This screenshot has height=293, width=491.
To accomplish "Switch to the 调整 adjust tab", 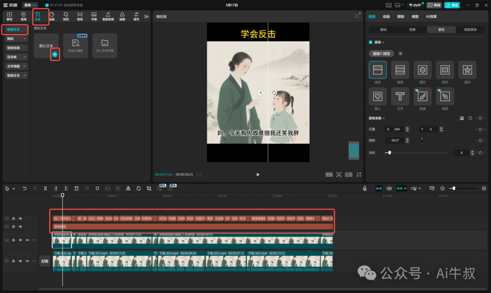I will (415, 17).
